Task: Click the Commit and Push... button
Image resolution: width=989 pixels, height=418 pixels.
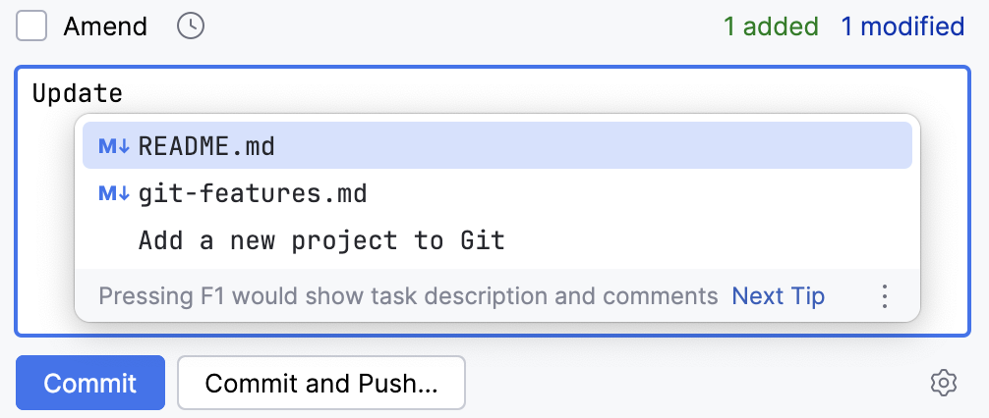Action: tap(320, 383)
